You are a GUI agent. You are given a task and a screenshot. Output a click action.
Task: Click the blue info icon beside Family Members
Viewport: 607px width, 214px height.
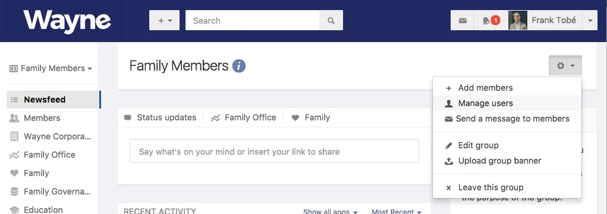point(239,66)
